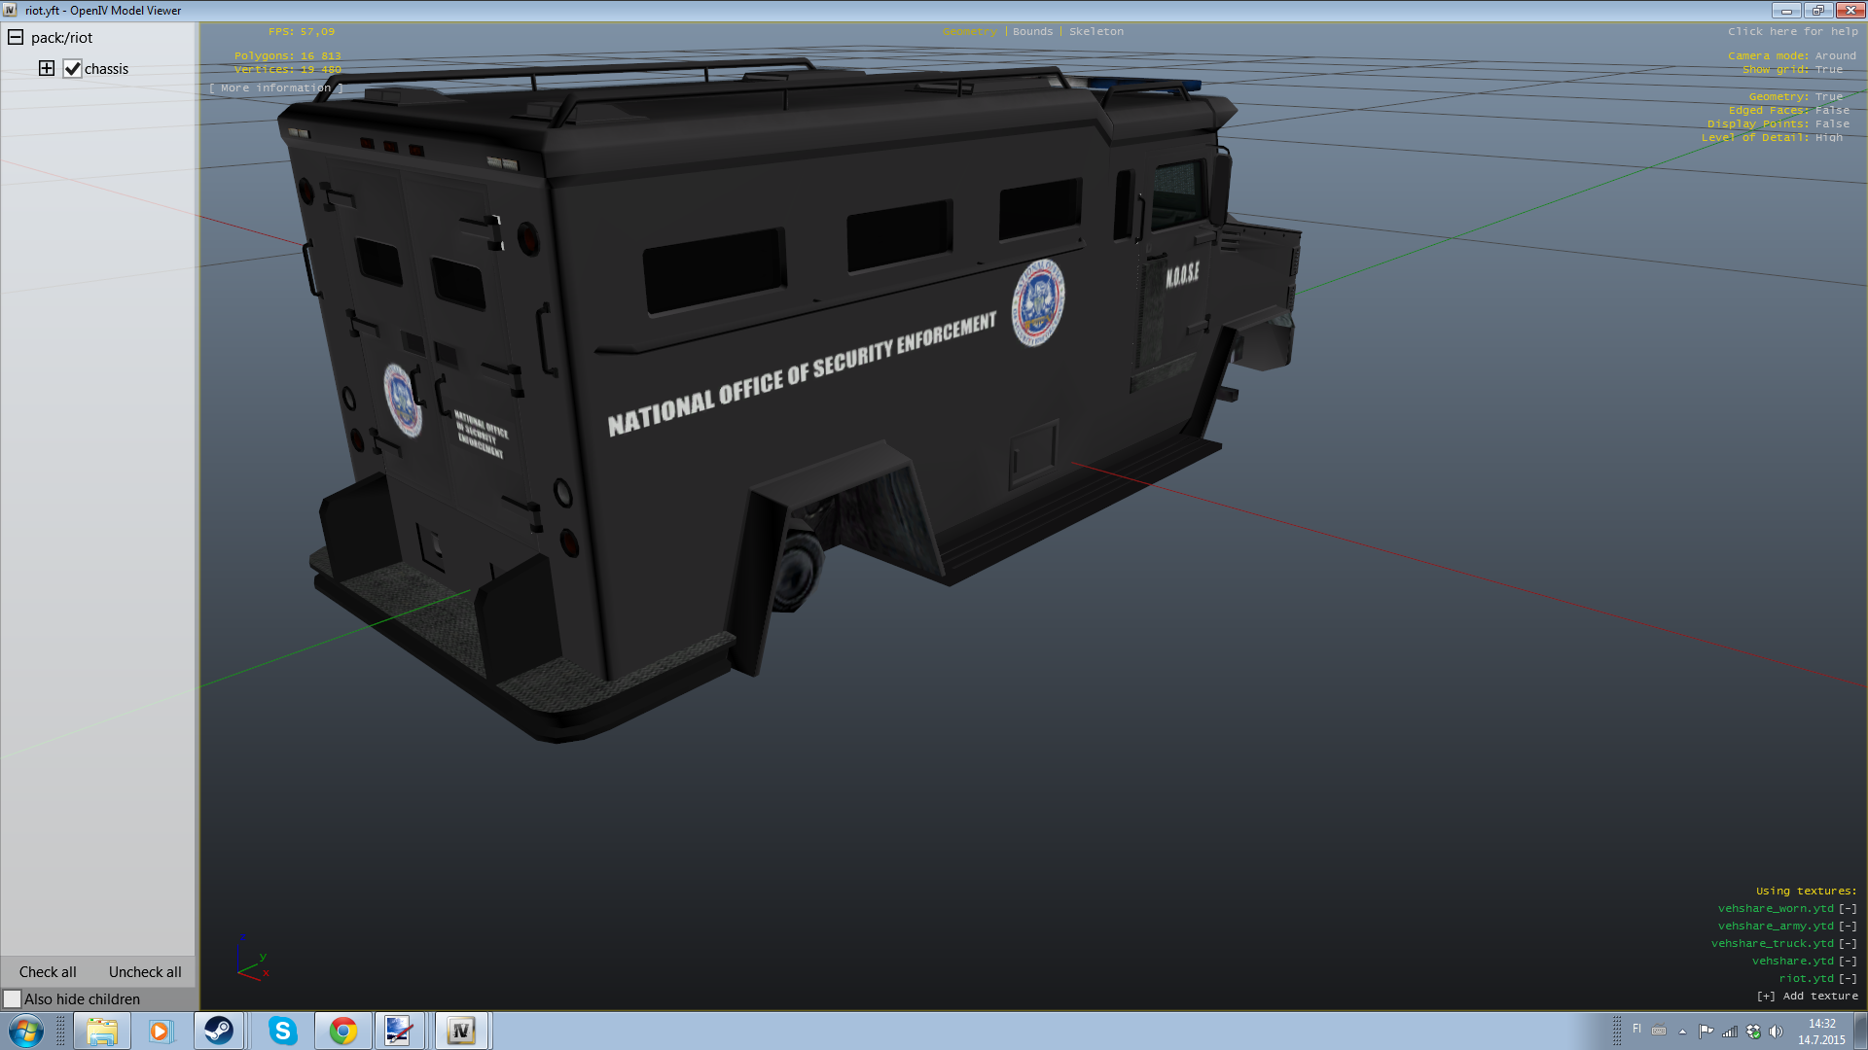Screen dimensions: 1868x1050
Task: Open Google Chrome from the taskbar
Action: 342,1031
